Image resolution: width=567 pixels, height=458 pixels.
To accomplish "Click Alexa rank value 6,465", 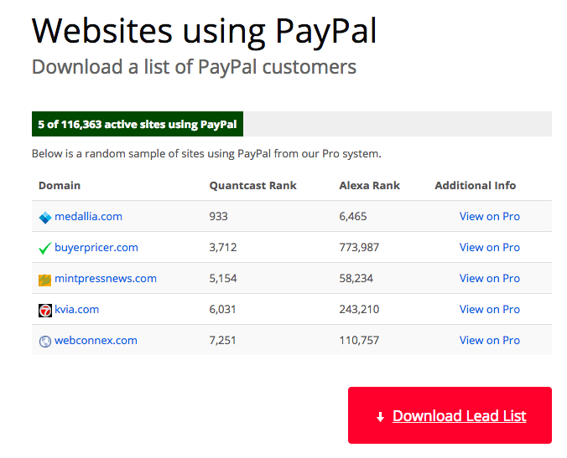I will [x=353, y=217].
